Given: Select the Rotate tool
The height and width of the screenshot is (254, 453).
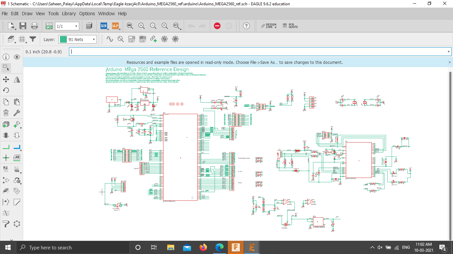Looking at the screenshot, I should pyautogui.click(x=6, y=90).
